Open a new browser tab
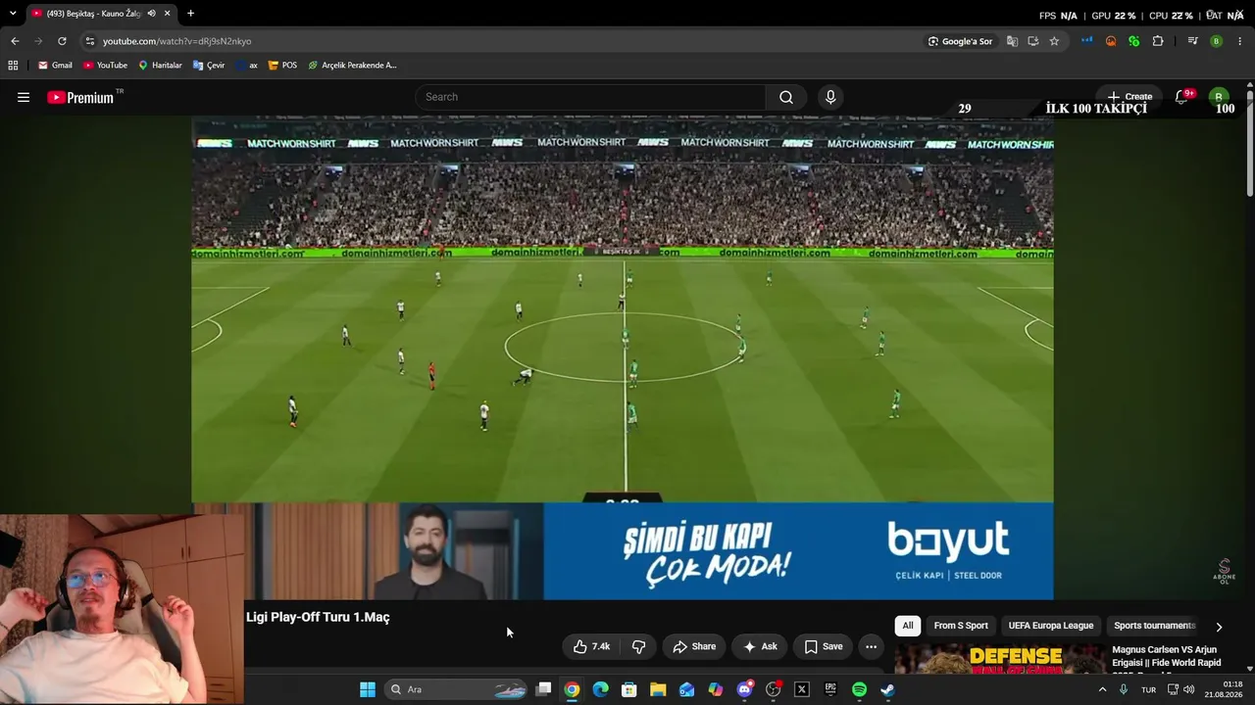 point(190,14)
